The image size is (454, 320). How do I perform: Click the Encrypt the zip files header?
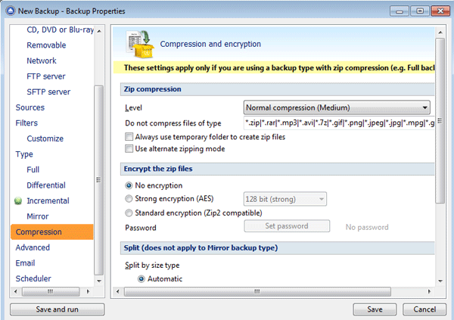278,169
